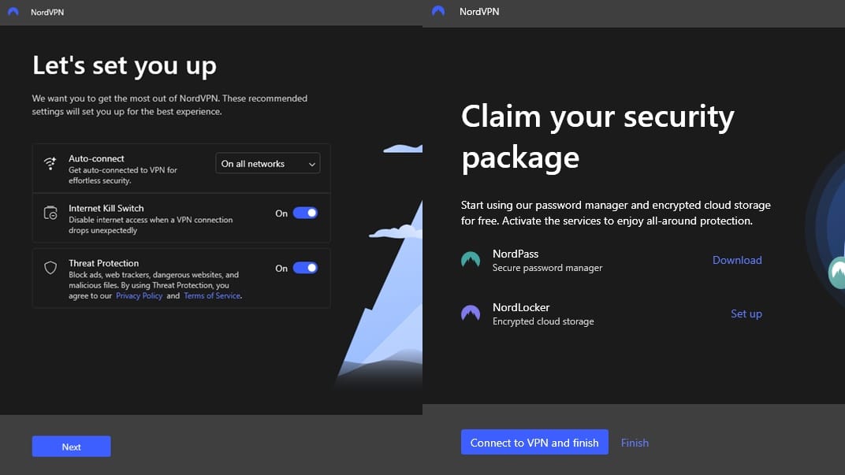This screenshot has width=845, height=475.
Task: Click the 'NordVPN' title in right window
Action: tap(479, 11)
